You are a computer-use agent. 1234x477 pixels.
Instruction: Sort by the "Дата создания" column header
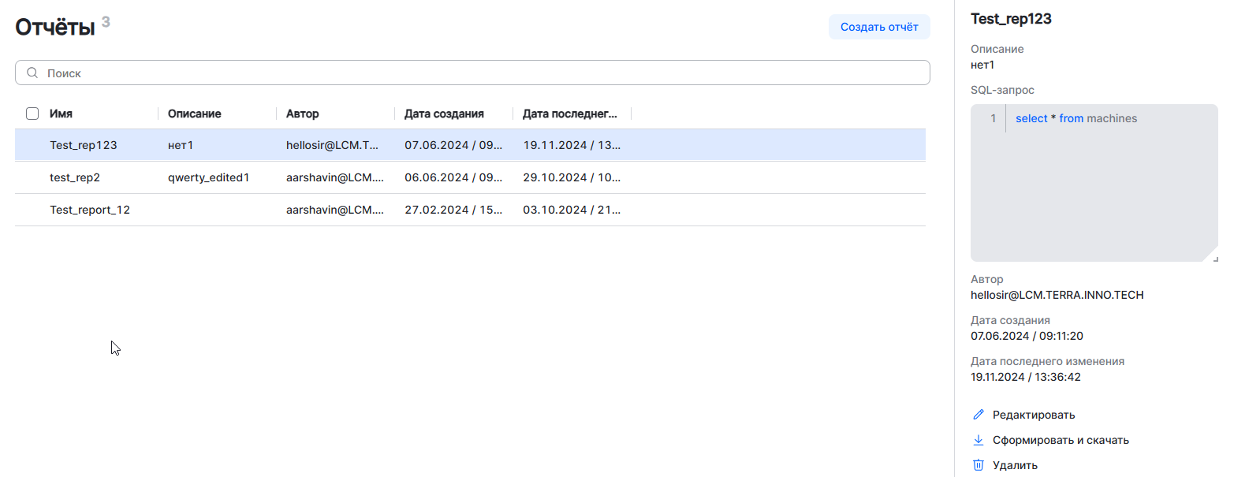[444, 114]
